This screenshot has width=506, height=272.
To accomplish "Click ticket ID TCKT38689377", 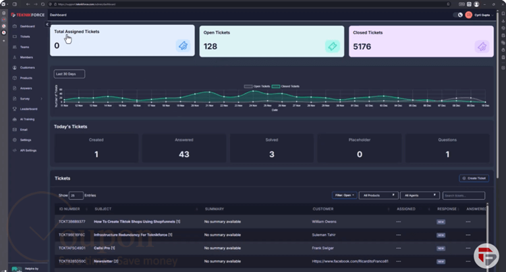I will 72,222.
